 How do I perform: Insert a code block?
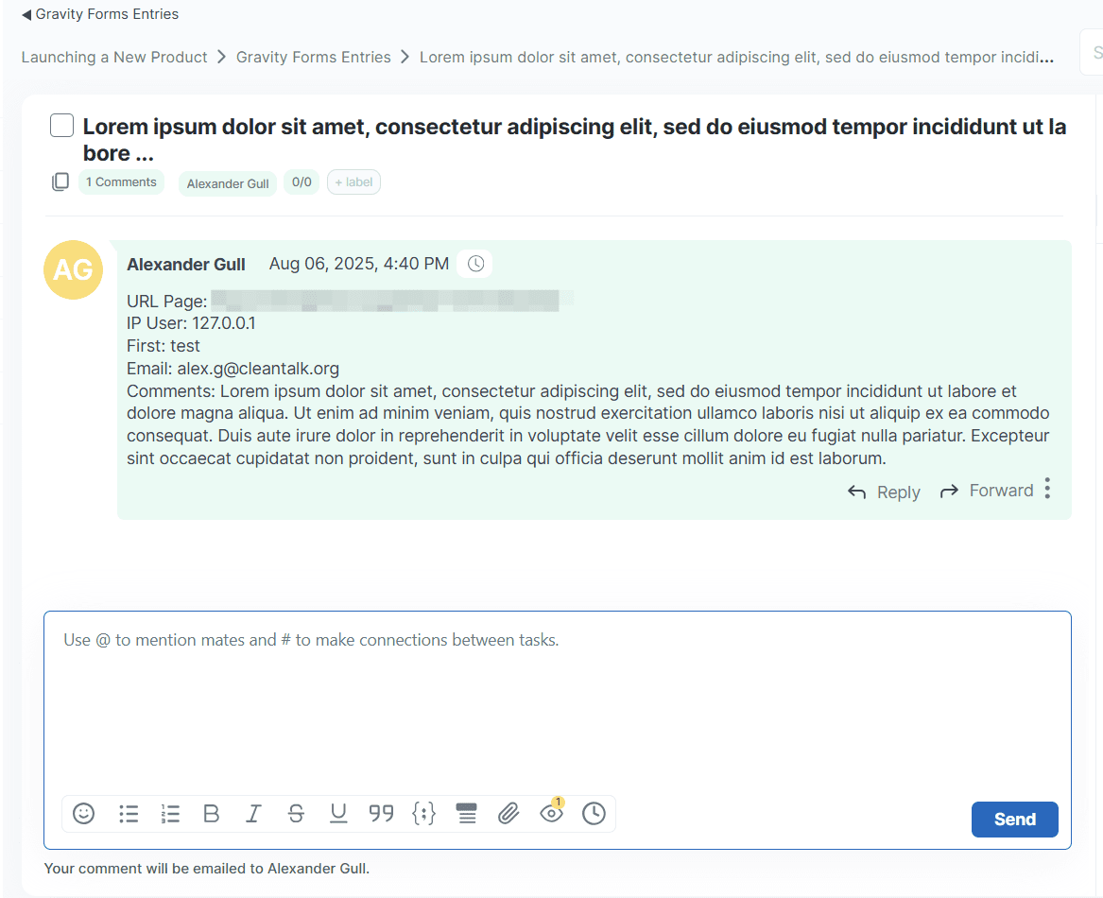(x=424, y=813)
